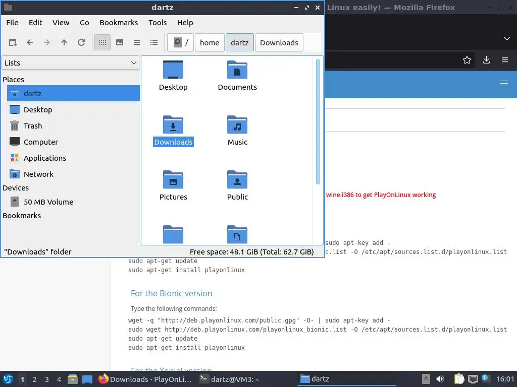The image size is (517, 387).
Task: Select the Desktop folder icon
Action: 173,70
